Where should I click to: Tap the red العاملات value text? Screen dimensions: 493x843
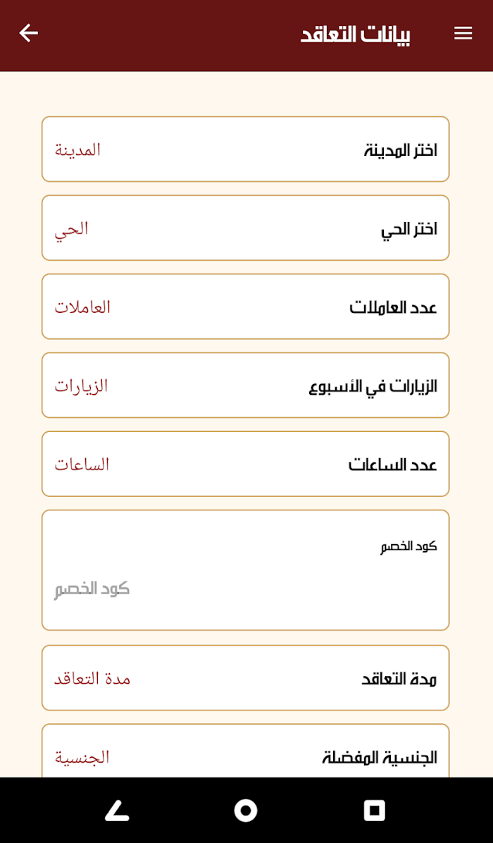82,307
